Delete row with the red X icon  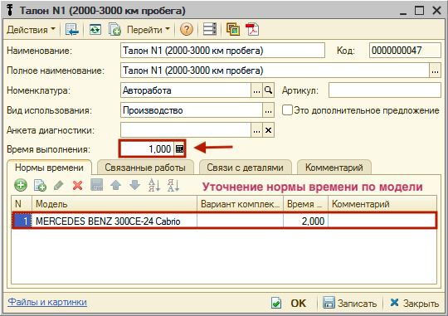pos(77,186)
